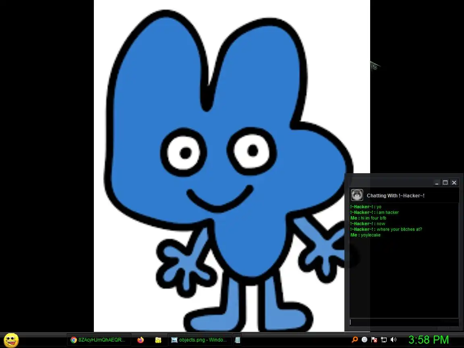Open the file explorer taskbar icon
The image size is (464, 348).
tap(158, 340)
